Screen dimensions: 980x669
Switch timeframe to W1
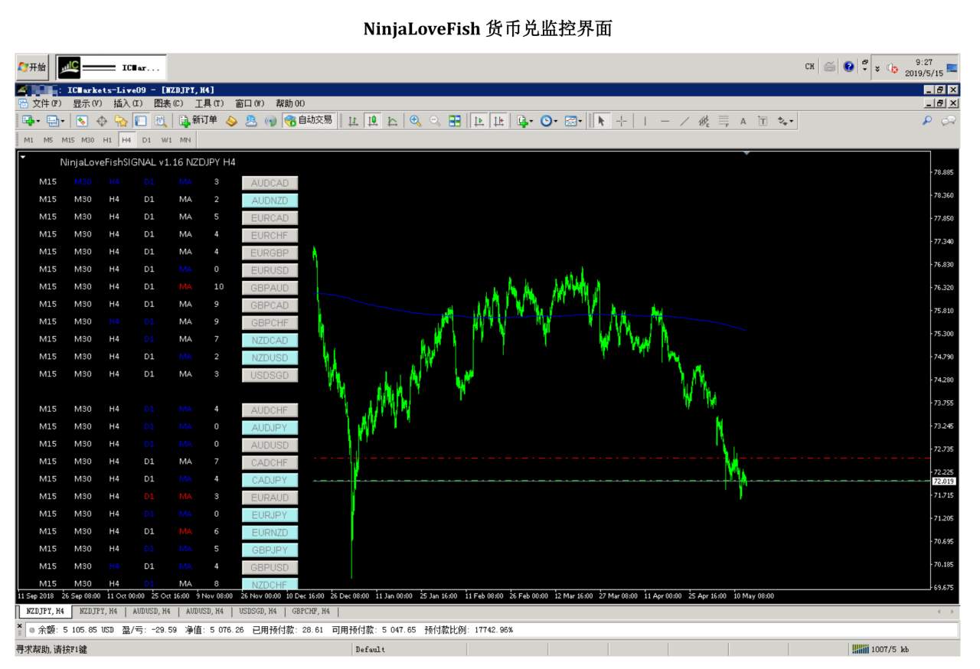(166, 140)
